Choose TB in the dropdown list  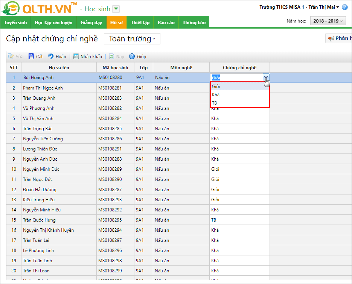pos(240,103)
